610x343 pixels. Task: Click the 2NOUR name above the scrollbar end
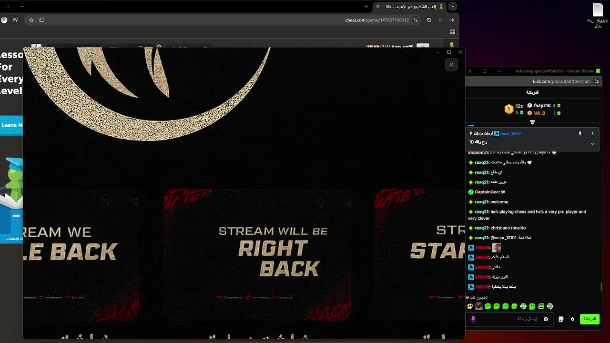point(482,287)
